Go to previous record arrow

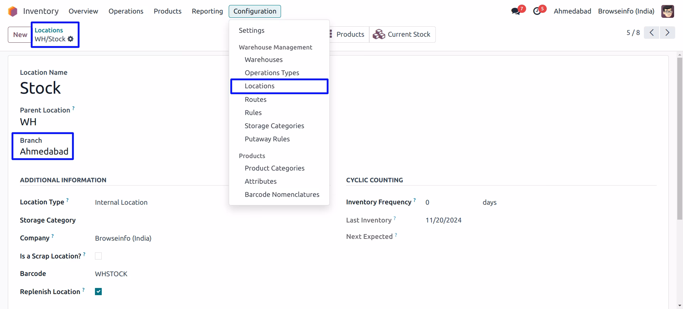pos(652,33)
